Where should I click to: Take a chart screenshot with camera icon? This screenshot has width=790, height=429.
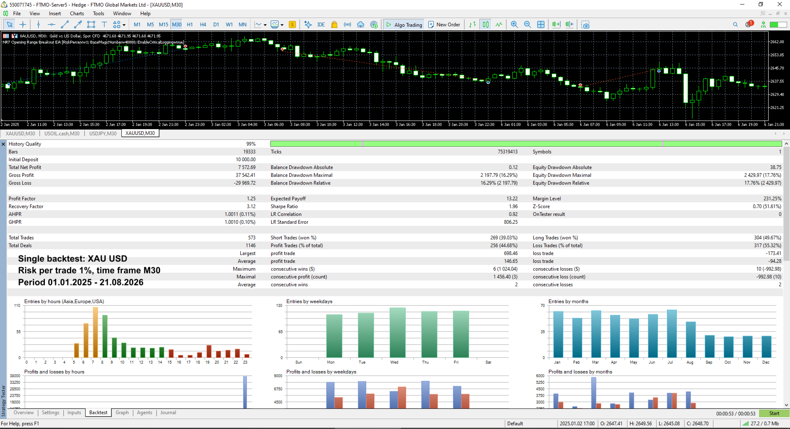point(586,25)
